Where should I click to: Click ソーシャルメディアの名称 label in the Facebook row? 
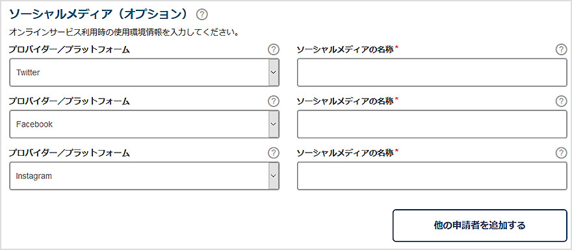[345, 101]
